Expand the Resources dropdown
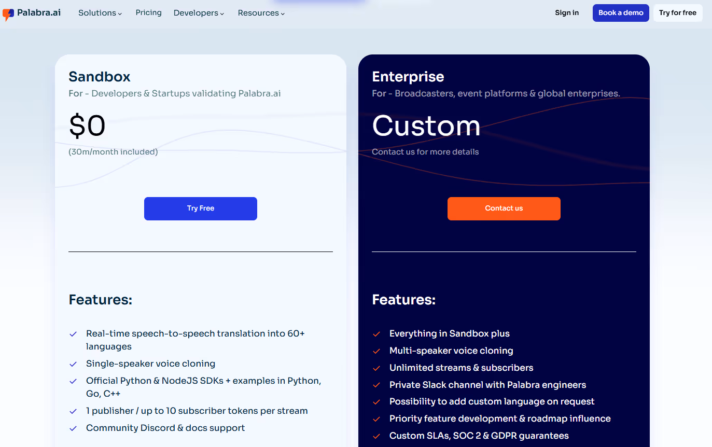This screenshot has width=712, height=447. pyautogui.click(x=260, y=12)
